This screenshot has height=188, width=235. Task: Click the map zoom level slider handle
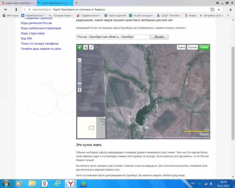pyautogui.click(x=79, y=84)
